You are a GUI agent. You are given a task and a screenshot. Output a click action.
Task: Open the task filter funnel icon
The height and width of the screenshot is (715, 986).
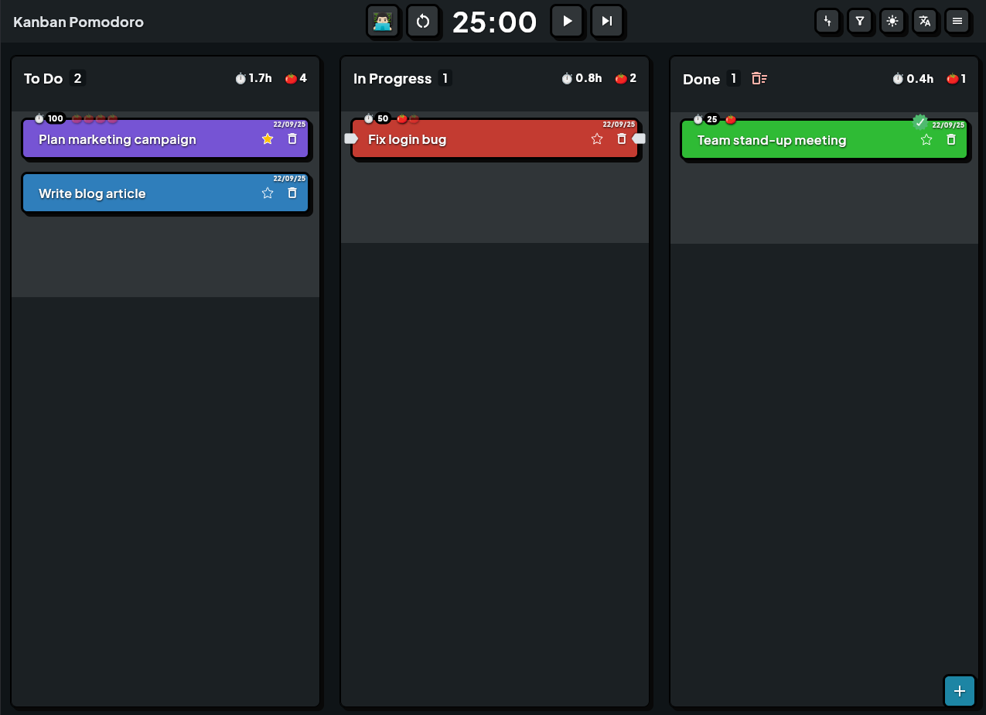pyautogui.click(x=861, y=22)
